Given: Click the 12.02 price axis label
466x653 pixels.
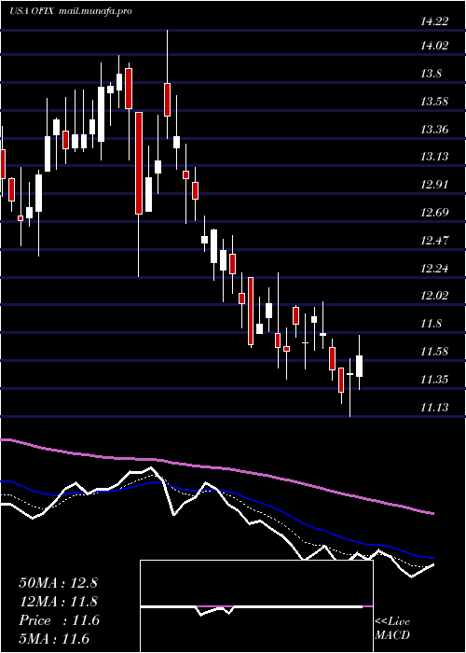Looking at the screenshot, I should (434, 296).
